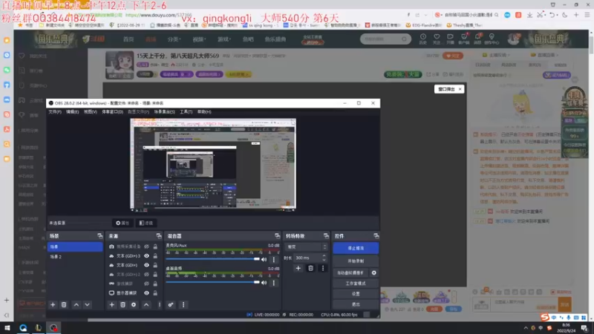Image resolution: width=594 pixels, height=334 pixels.
Task: Open the mixer panel options menu at bottom
Action: tap(183, 305)
